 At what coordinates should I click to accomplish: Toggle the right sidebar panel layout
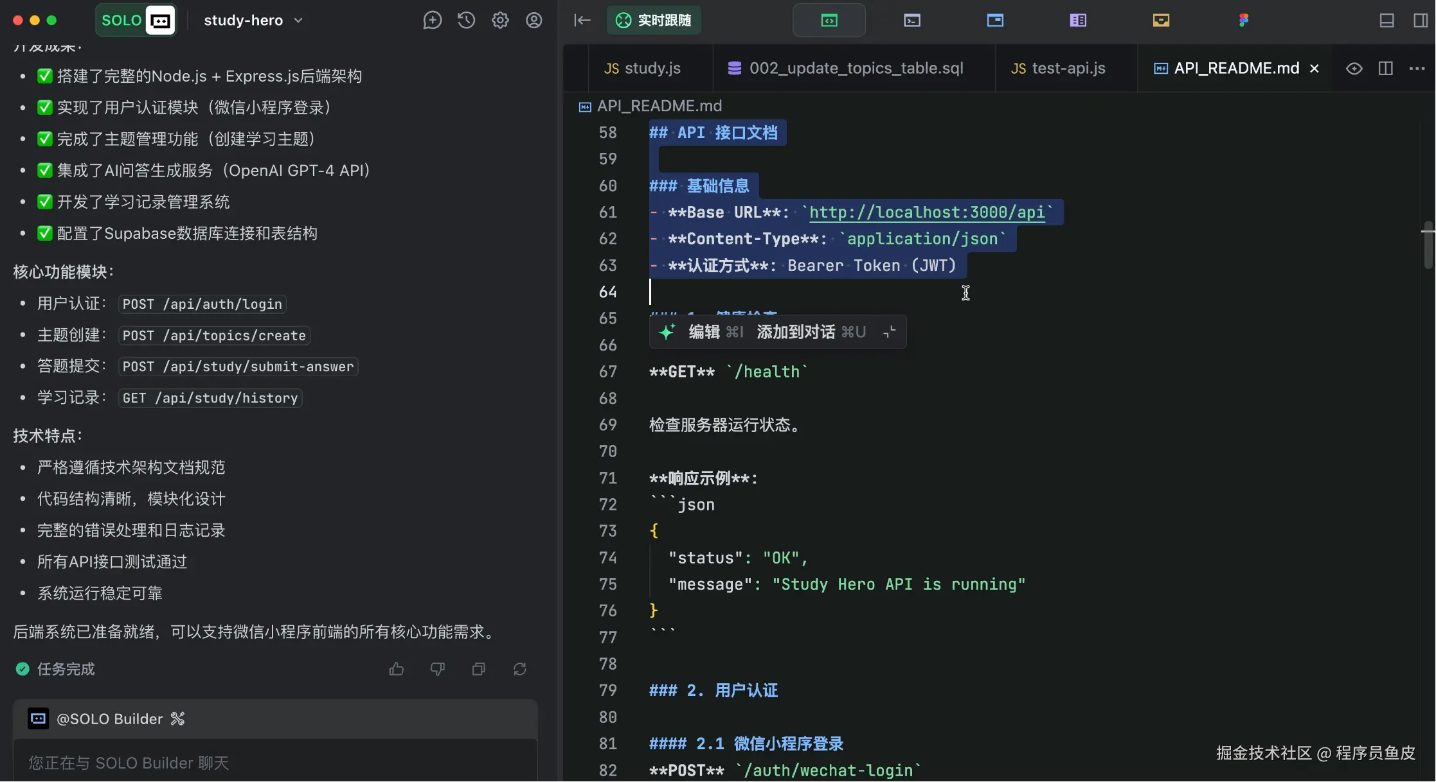click(1421, 21)
